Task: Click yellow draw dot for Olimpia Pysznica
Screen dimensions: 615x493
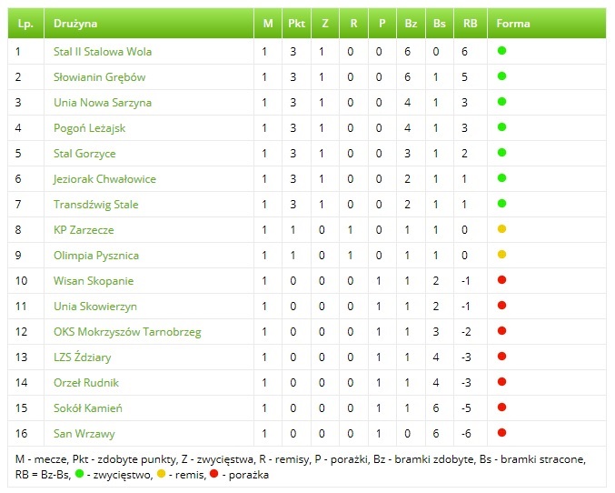Action: (x=501, y=255)
